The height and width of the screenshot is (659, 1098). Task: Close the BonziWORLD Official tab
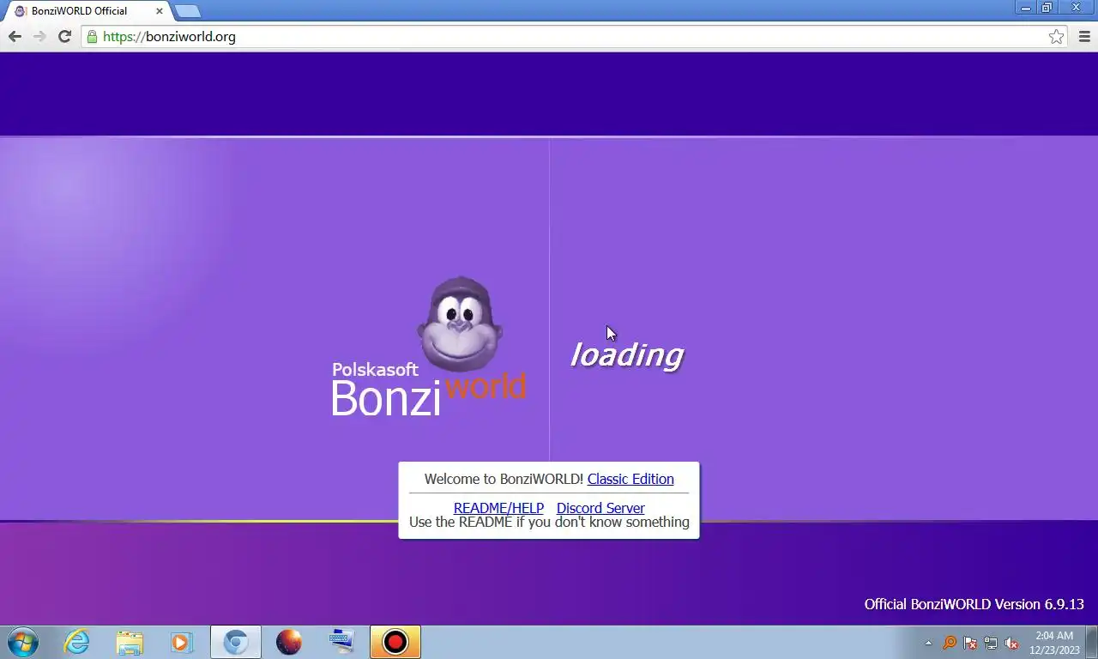159,11
